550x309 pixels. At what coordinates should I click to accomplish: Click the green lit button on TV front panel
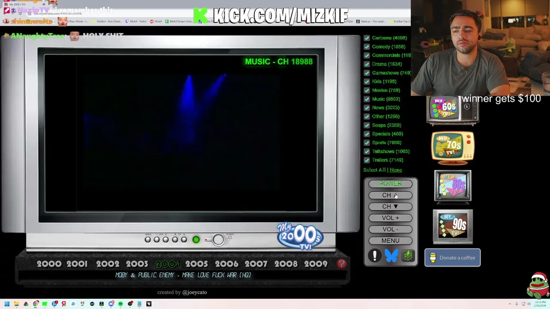click(x=196, y=240)
